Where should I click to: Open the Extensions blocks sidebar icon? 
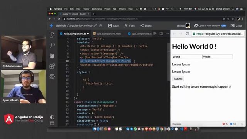[x=52, y=66]
